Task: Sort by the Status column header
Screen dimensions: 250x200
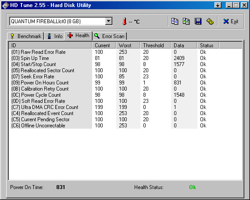Action: (x=208, y=46)
